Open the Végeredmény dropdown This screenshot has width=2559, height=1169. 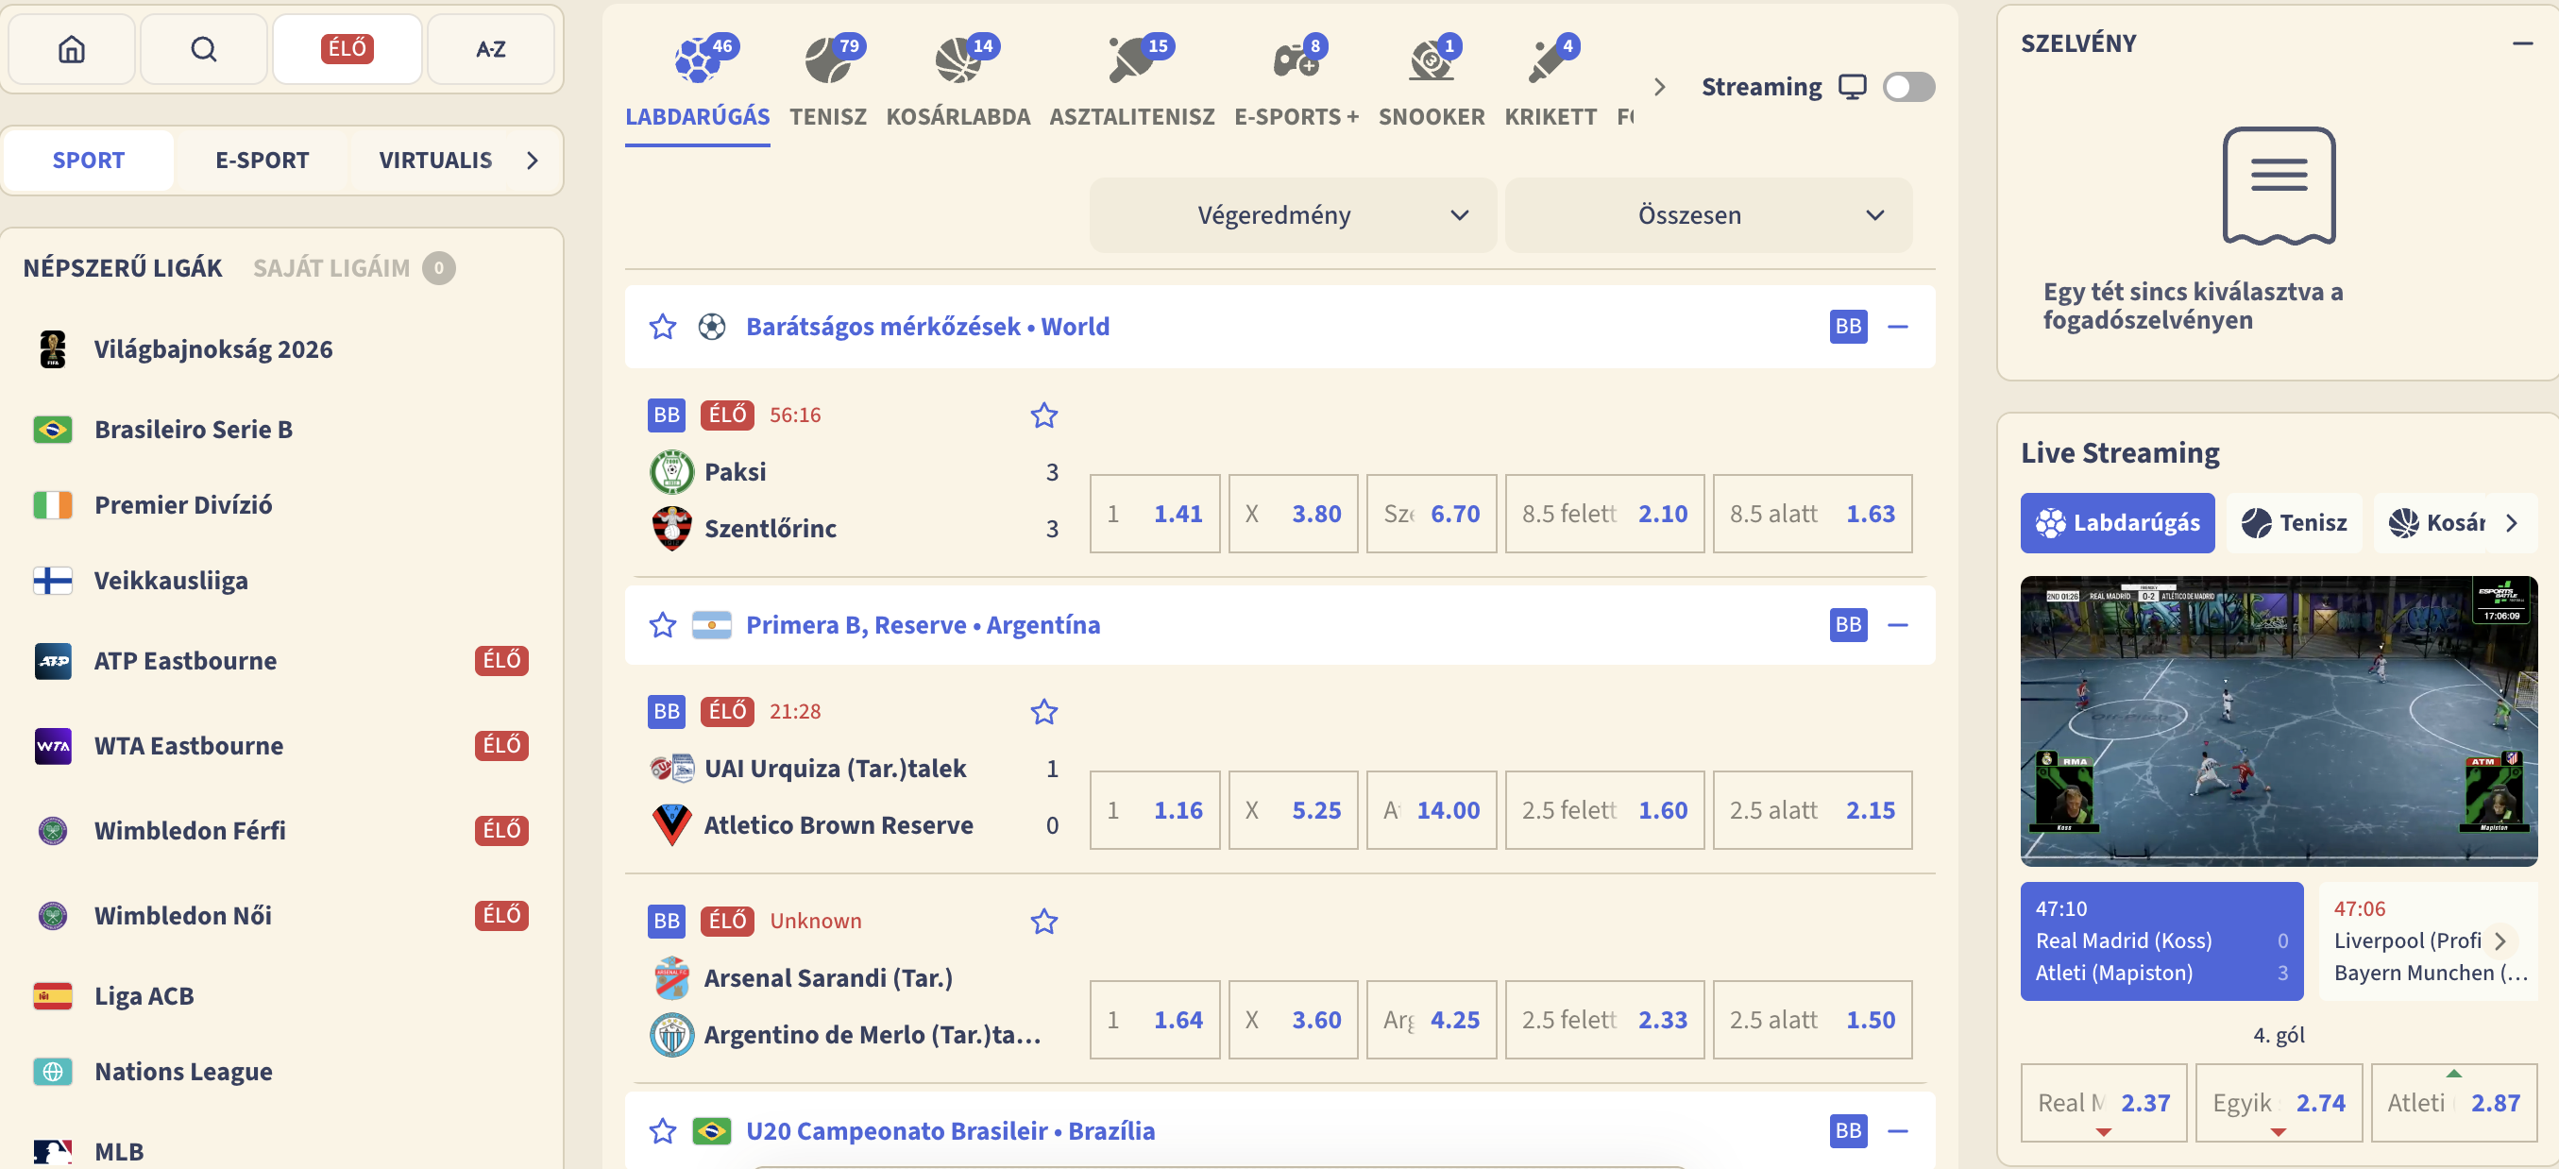click(x=1293, y=215)
